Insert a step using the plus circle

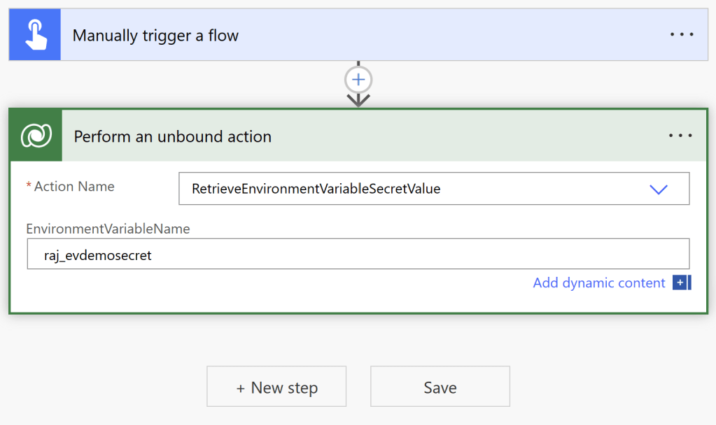[x=358, y=80]
